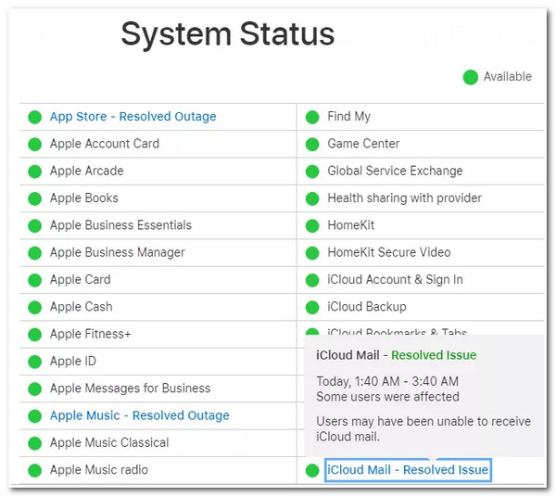This screenshot has height=497, width=556.
Task: Click green status dot beside Game Center
Action: click(312, 145)
